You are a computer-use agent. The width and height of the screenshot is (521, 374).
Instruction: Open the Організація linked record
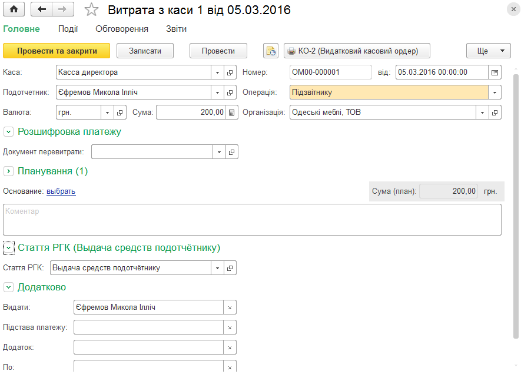pos(495,112)
